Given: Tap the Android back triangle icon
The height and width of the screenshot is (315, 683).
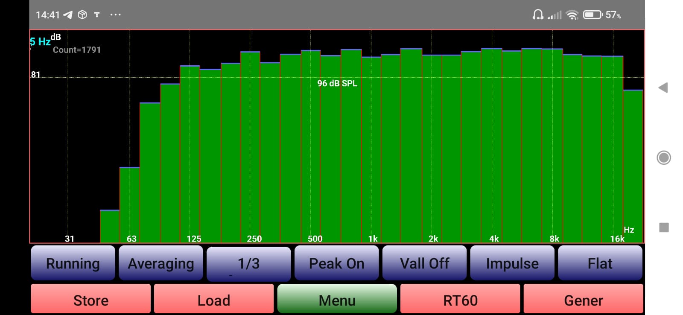Looking at the screenshot, I should pyautogui.click(x=663, y=88).
